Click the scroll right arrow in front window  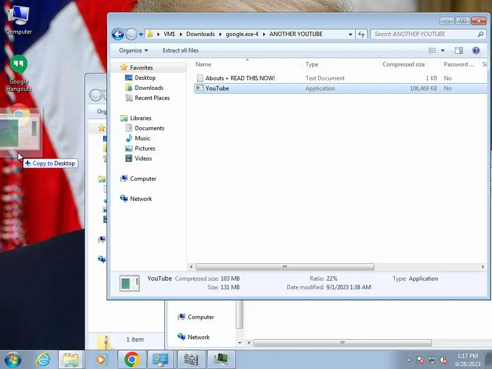(x=483, y=267)
